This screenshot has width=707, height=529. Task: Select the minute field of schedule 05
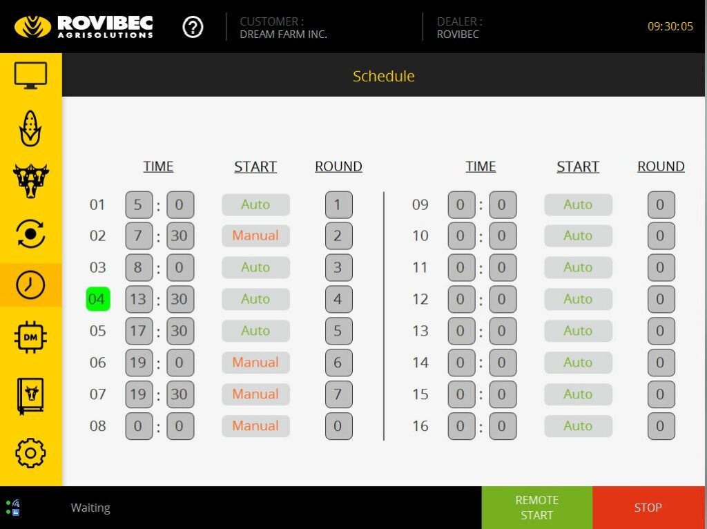pyautogui.click(x=180, y=331)
